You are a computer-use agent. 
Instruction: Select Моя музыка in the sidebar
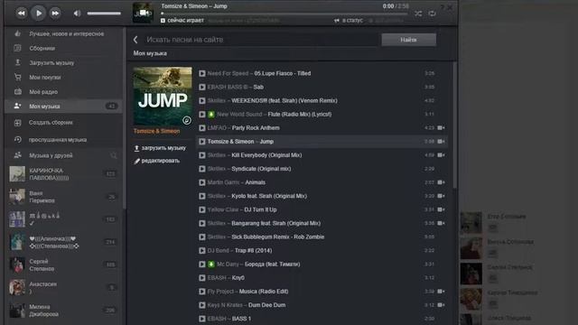[x=63, y=107]
